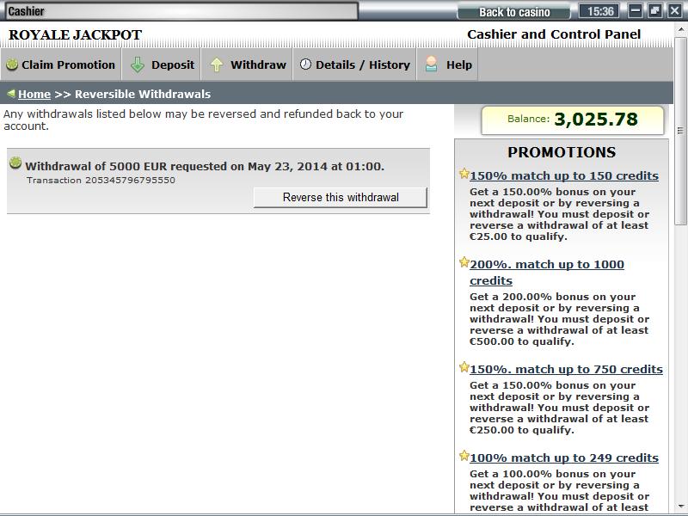This screenshot has width=688, height=516.
Task: Minimize the Cashier window
Action: 635,11
